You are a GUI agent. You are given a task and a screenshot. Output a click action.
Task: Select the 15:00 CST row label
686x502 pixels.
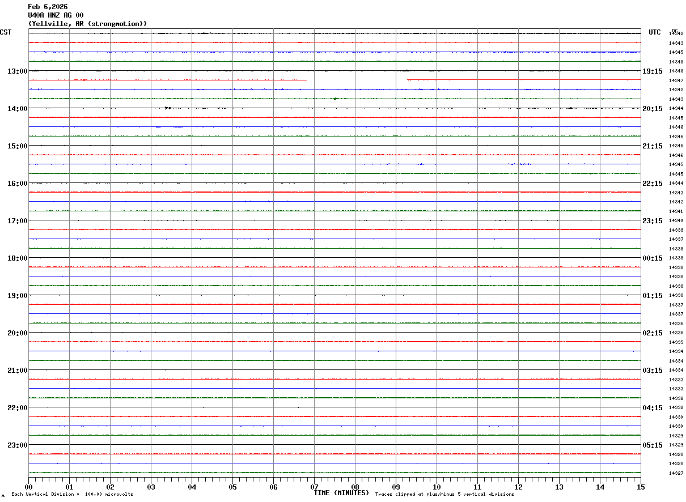(x=18, y=146)
